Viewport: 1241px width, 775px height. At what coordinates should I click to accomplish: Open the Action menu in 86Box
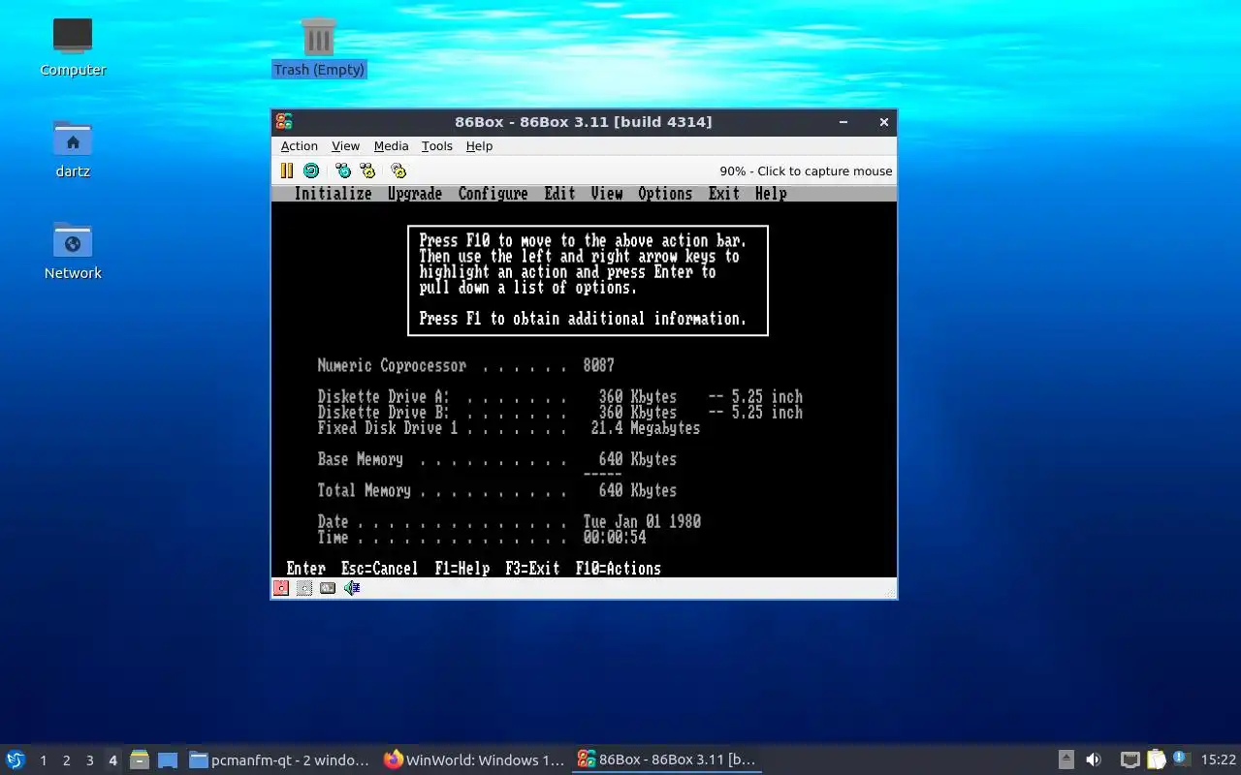tap(300, 146)
